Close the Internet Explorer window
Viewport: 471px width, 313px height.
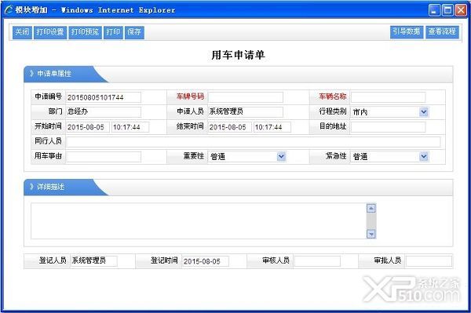tap(461, 10)
